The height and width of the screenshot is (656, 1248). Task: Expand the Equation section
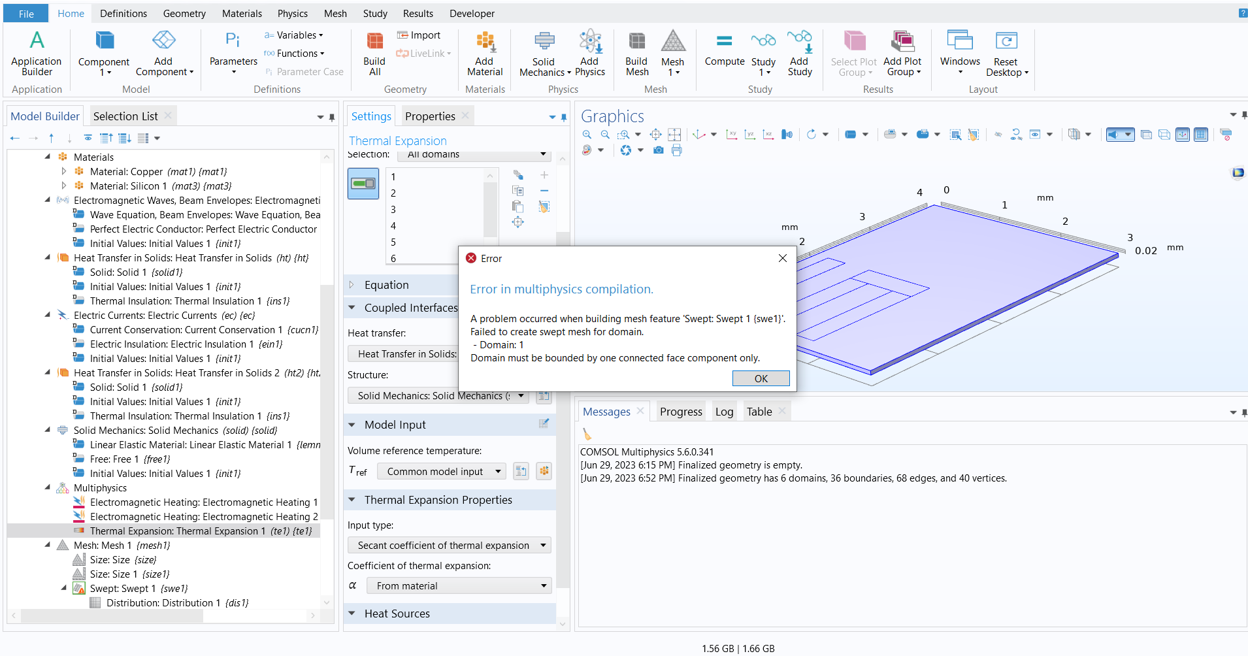click(352, 285)
